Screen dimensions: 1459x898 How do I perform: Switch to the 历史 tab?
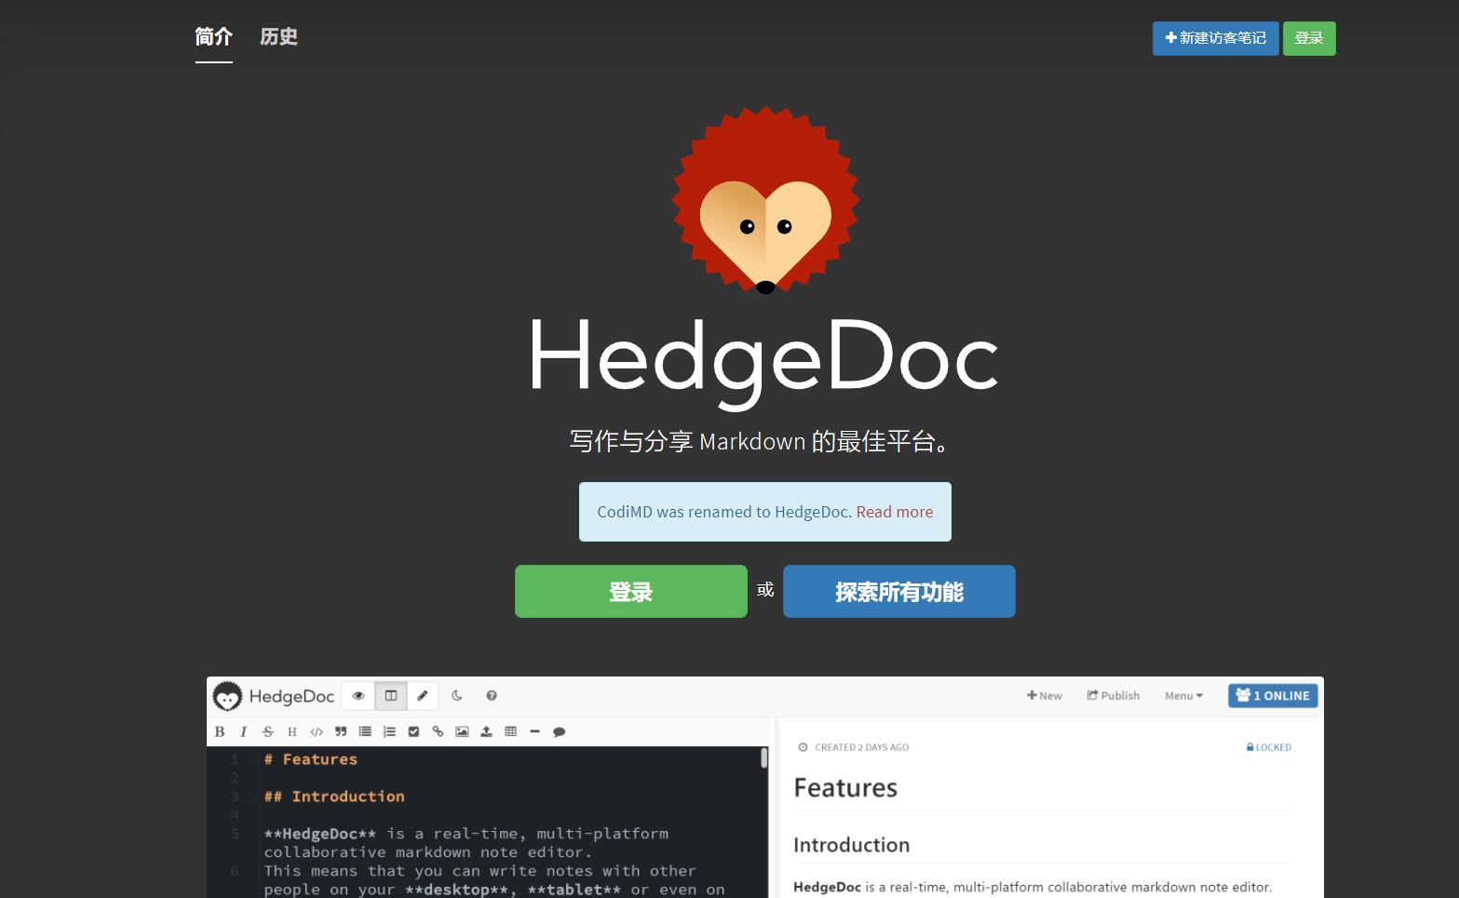click(x=278, y=37)
